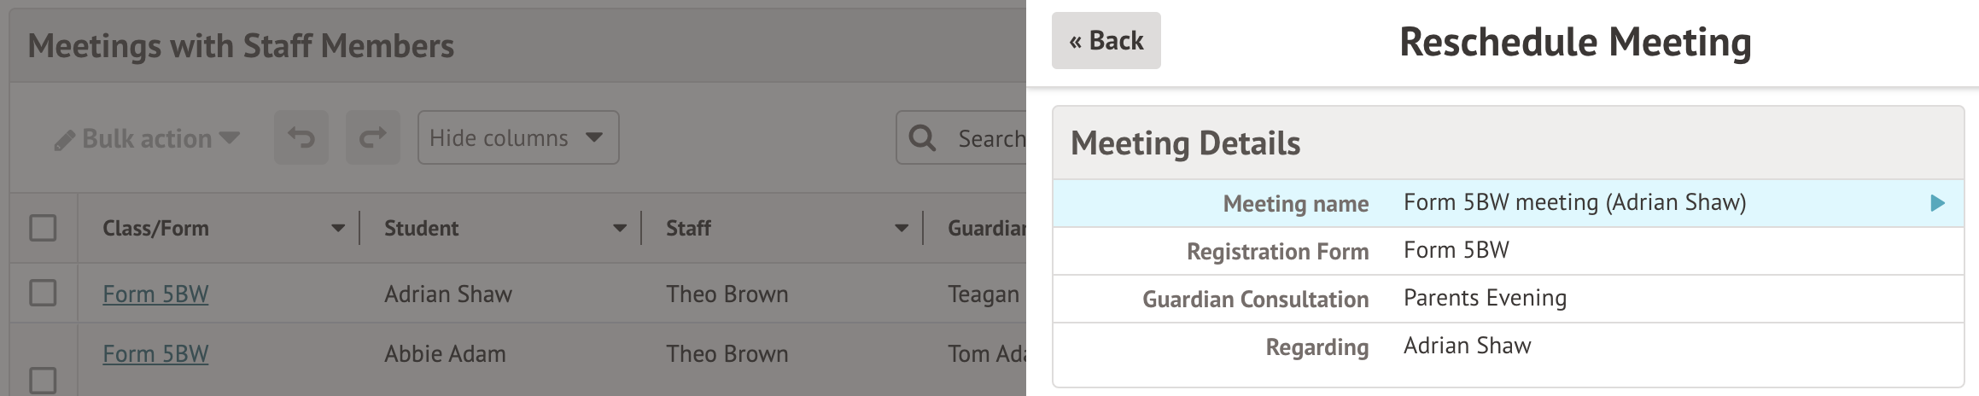Image resolution: width=1979 pixels, height=396 pixels.
Task: Open the Student column dropdown arrow
Action: click(620, 228)
